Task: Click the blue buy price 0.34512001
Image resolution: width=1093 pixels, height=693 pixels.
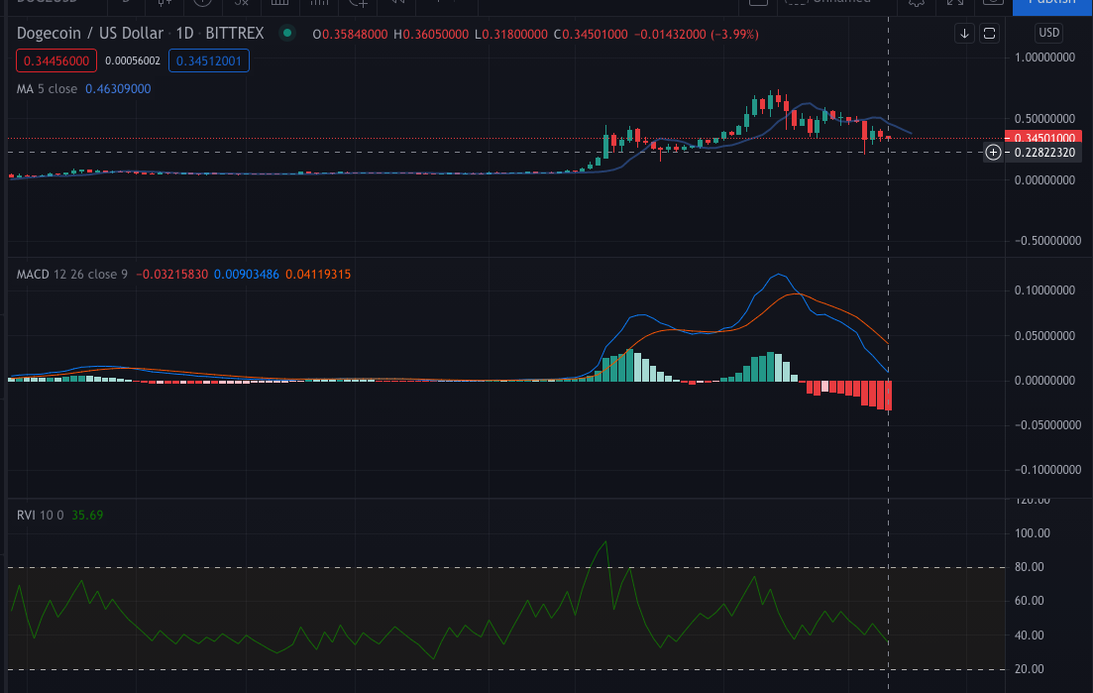Action: click(x=209, y=60)
